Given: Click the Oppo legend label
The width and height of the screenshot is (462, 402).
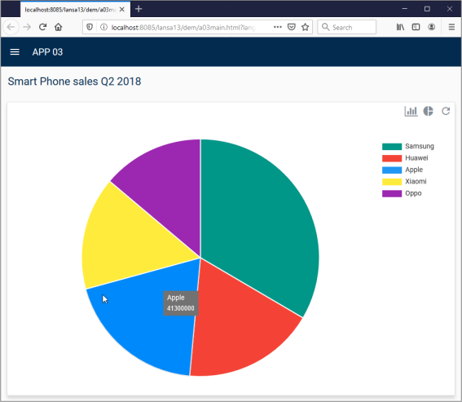Looking at the screenshot, I should [x=413, y=193].
